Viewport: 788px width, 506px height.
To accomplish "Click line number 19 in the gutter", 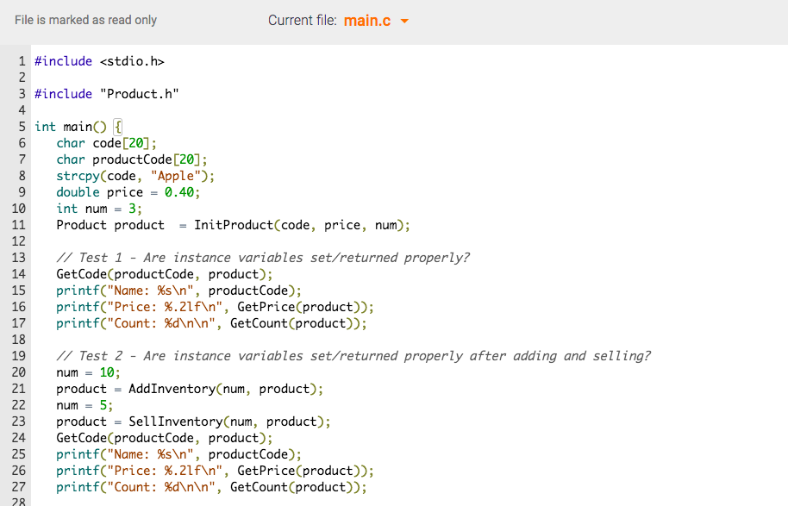I will (x=19, y=356).
